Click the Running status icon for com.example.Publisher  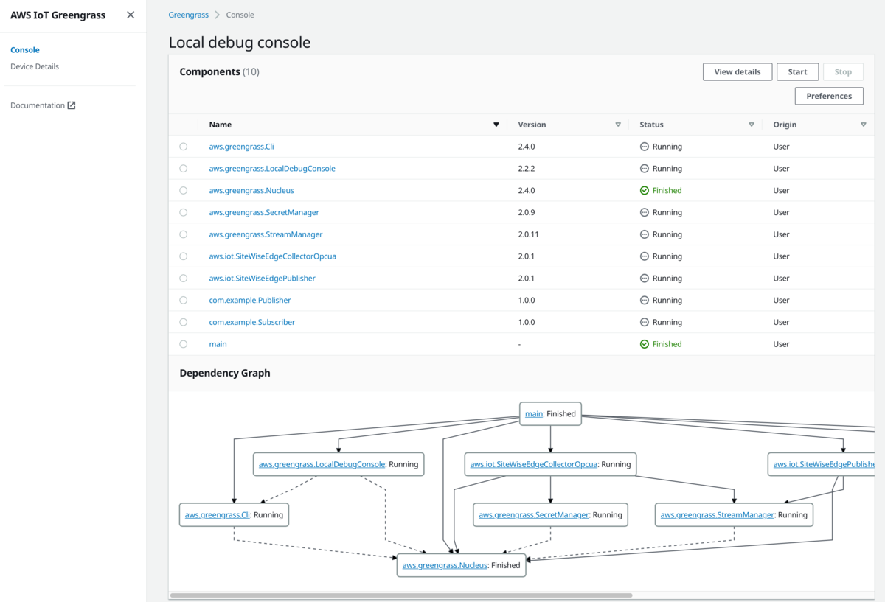(645, 300)
